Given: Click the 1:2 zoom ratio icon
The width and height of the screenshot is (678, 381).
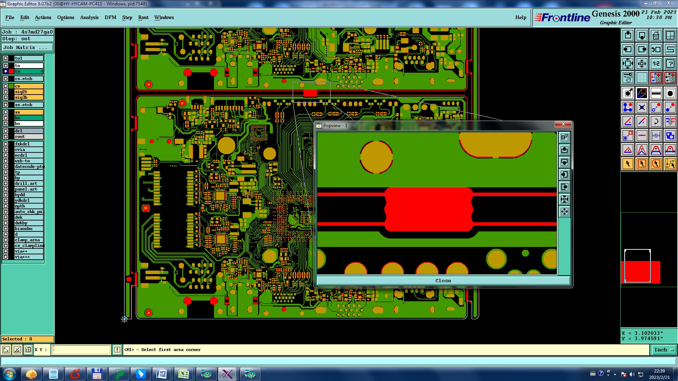Looking at the screenshot, I should click(x=656, y=64).
